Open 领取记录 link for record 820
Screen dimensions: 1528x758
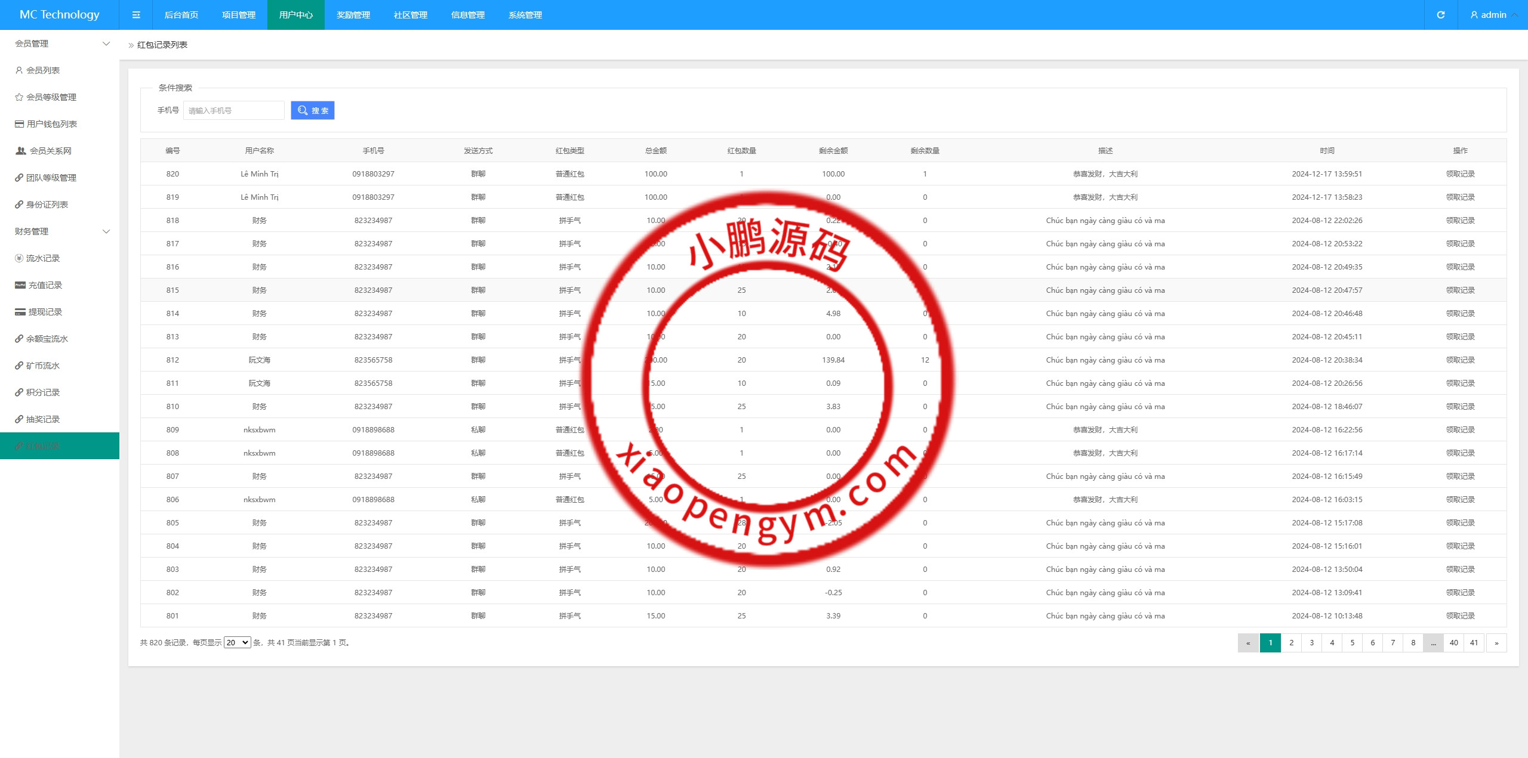tap(1459, 174)
